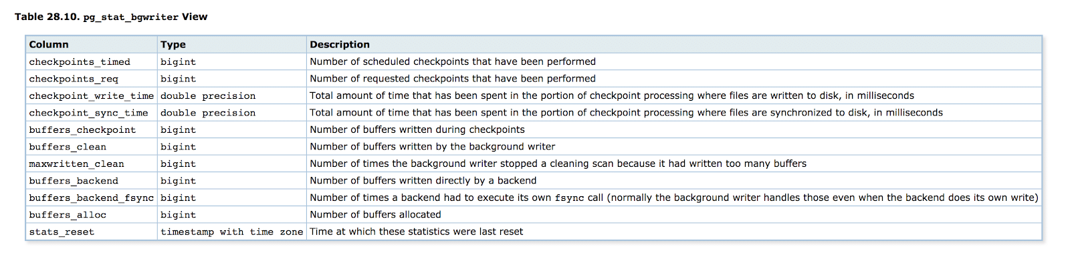
Task: Click the fsync code word in description
Action: 570,198
